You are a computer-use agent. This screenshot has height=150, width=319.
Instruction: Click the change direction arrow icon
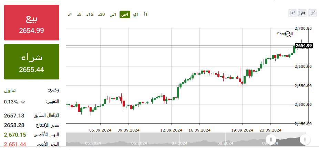tap(23, 102)
